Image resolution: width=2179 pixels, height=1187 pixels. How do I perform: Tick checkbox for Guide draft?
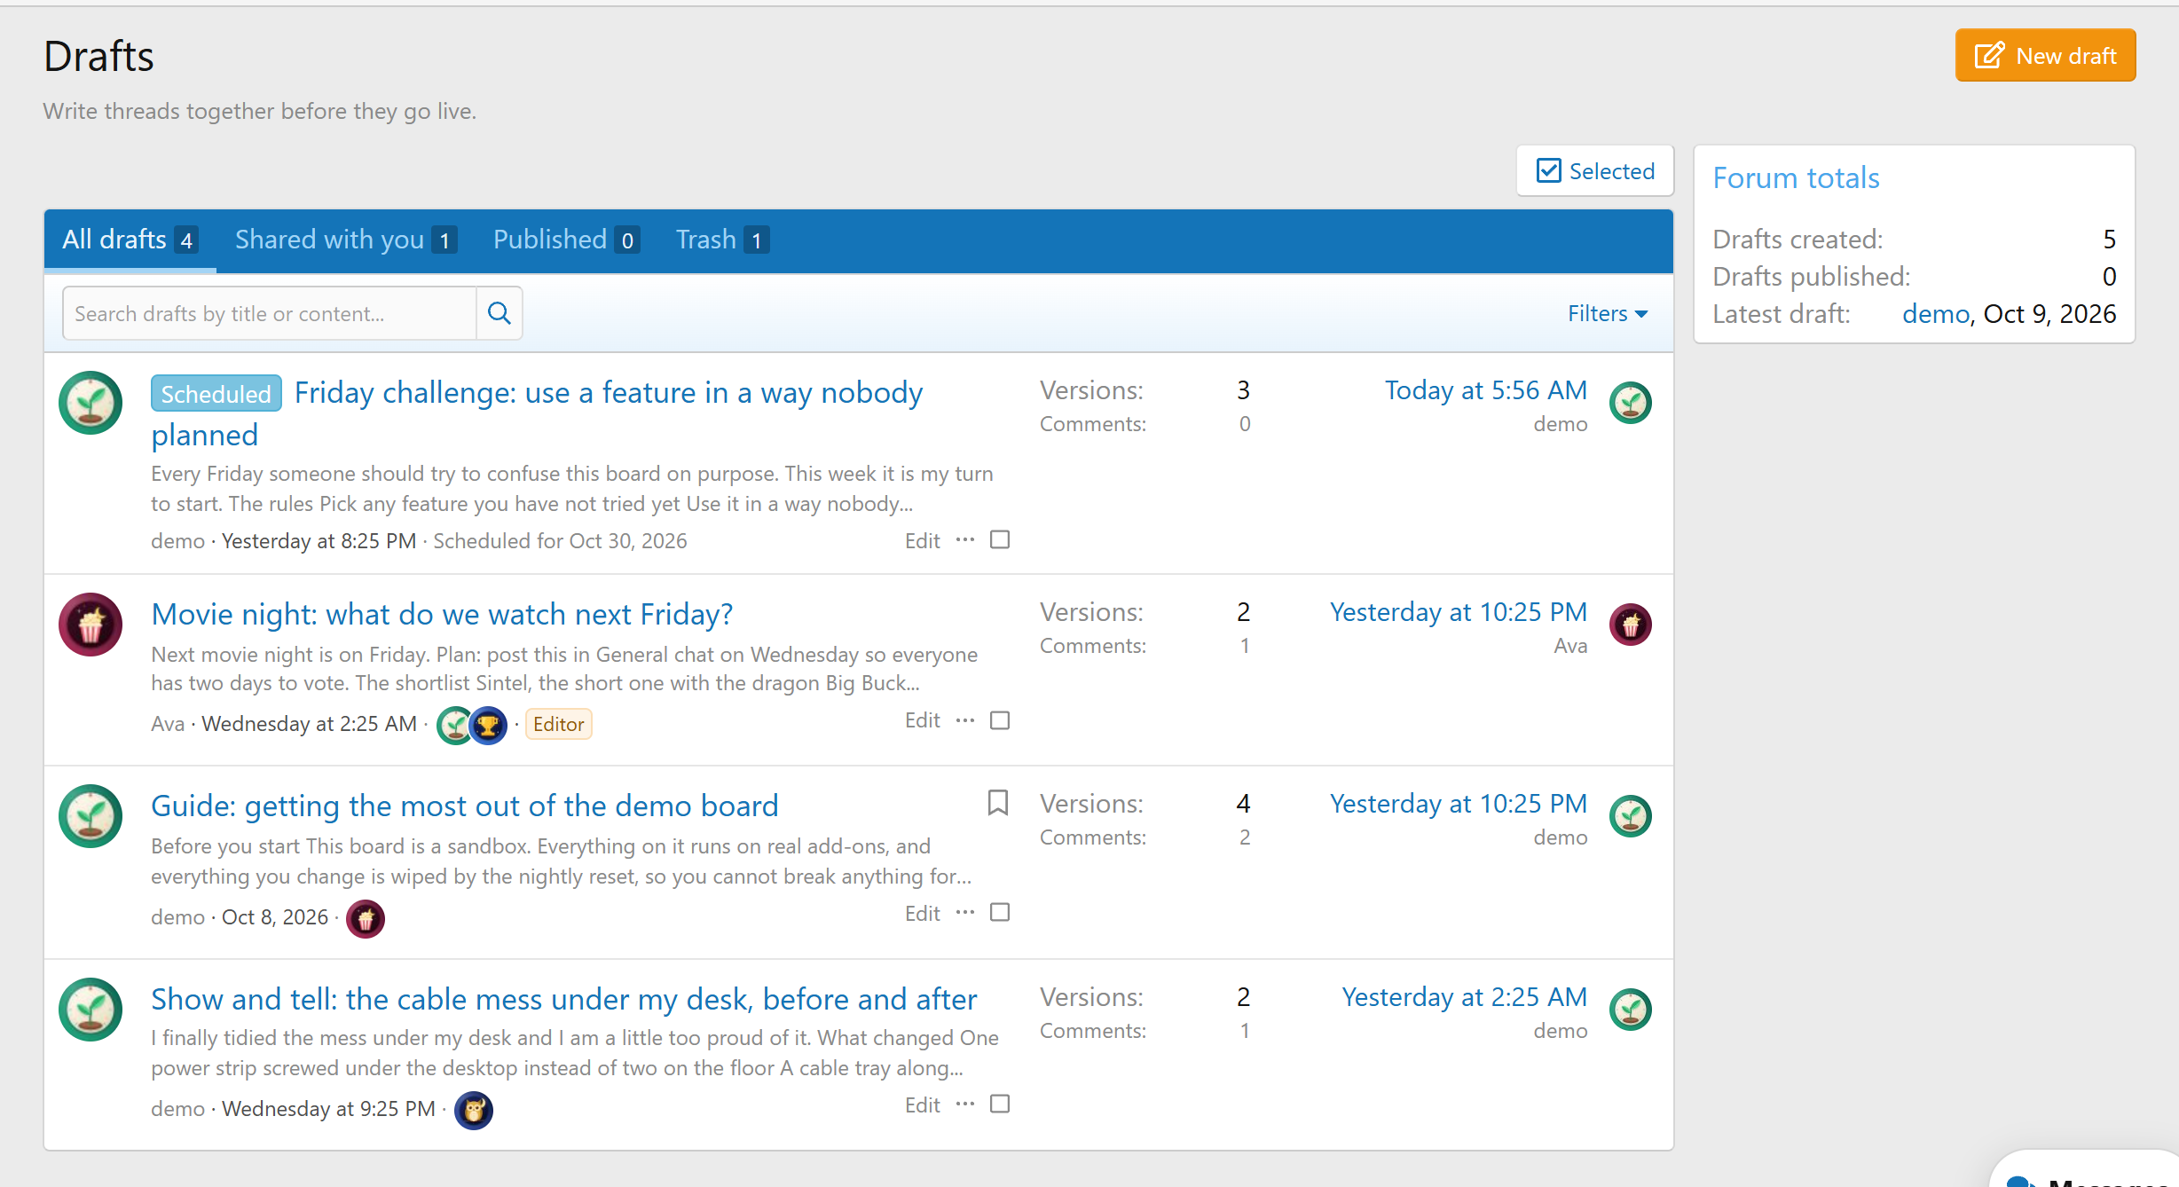[1000, 912]
